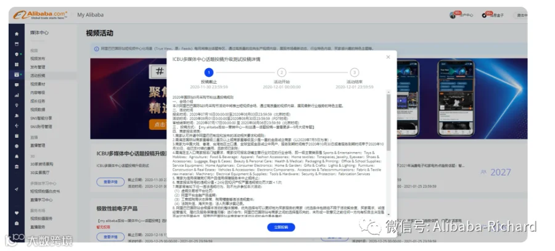Open 视频数据 menu item

(x=38, y=110)
